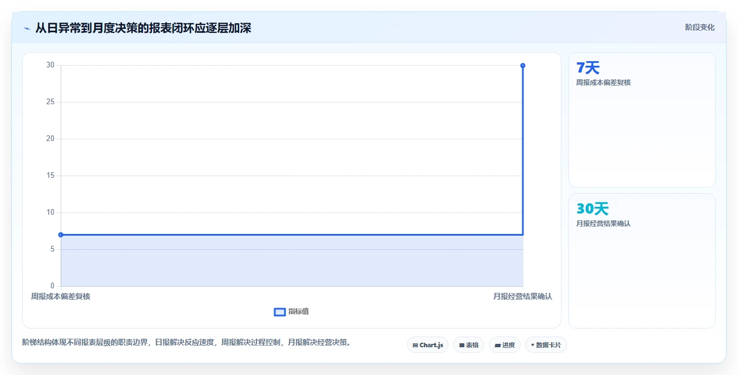Select the 进度 tag button

(505, 344)
